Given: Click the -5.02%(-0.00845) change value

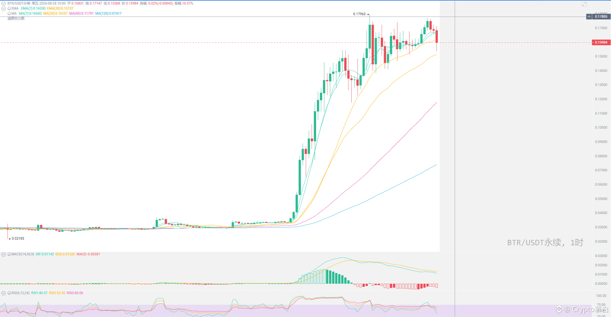Looking at the screenshot, I should (x=160, y=4).
